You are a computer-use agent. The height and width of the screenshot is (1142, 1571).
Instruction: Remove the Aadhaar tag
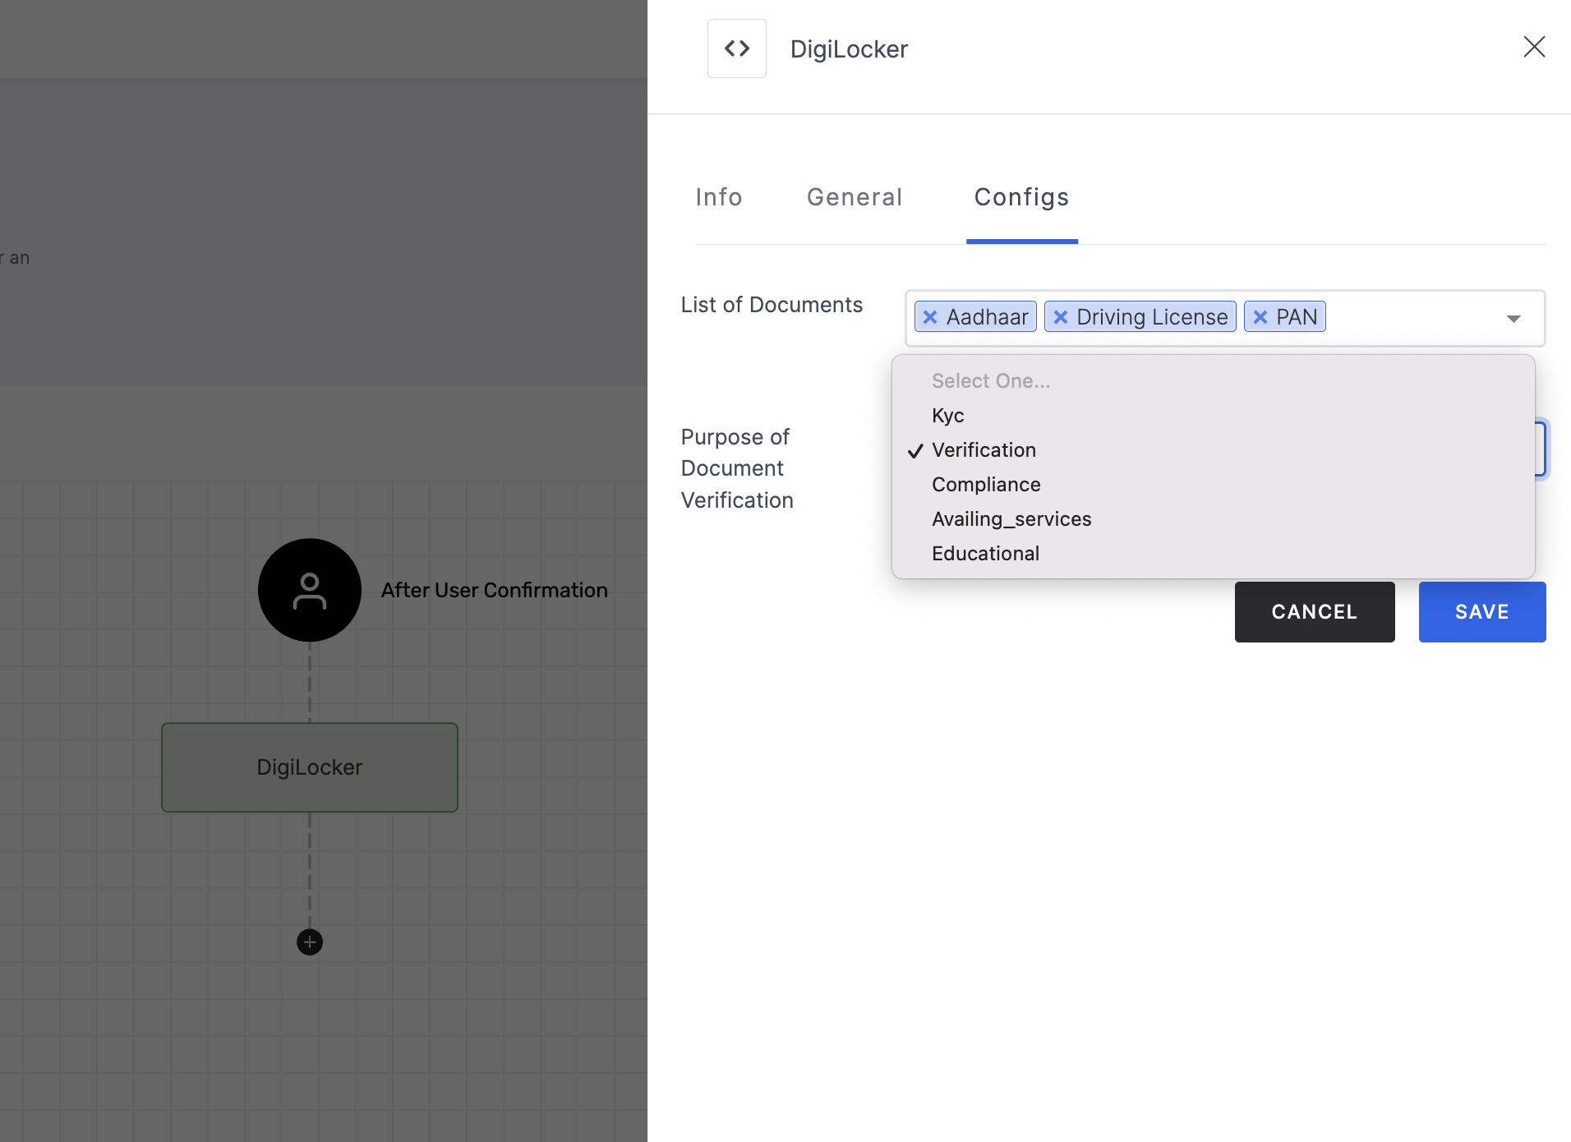point(930,317)
